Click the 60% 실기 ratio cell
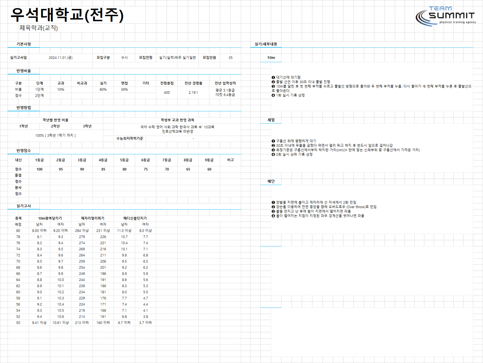The height and width of the screenshot is (363, 483). (103, 90)
